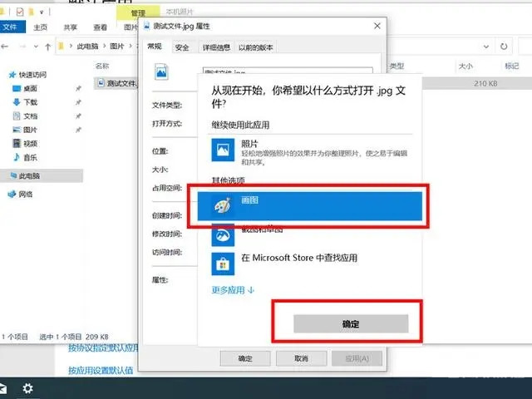
Task: Expand the address bar history dropdown
Action: tap(485, 47)
